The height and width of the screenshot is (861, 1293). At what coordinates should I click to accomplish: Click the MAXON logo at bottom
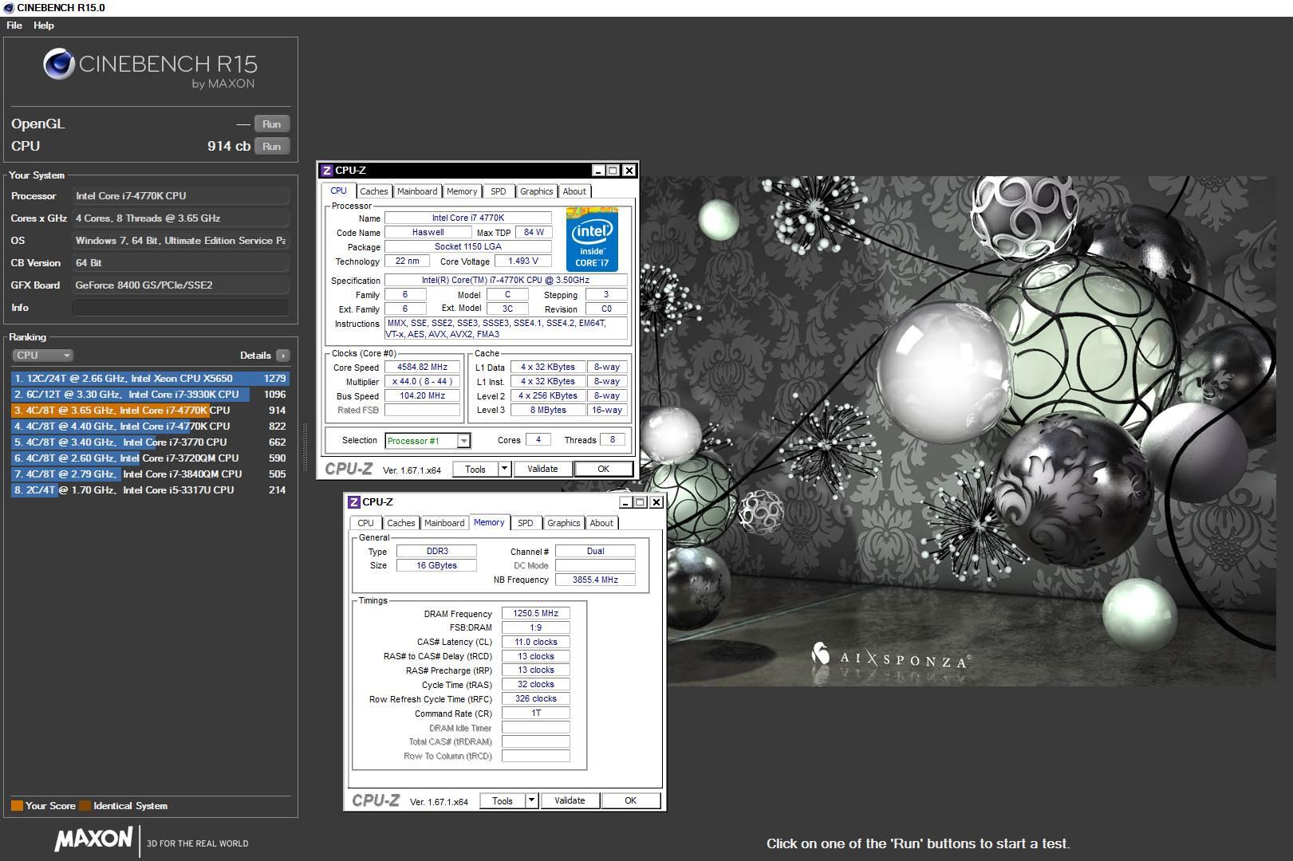pyautogui.click(x=93, y=839)
